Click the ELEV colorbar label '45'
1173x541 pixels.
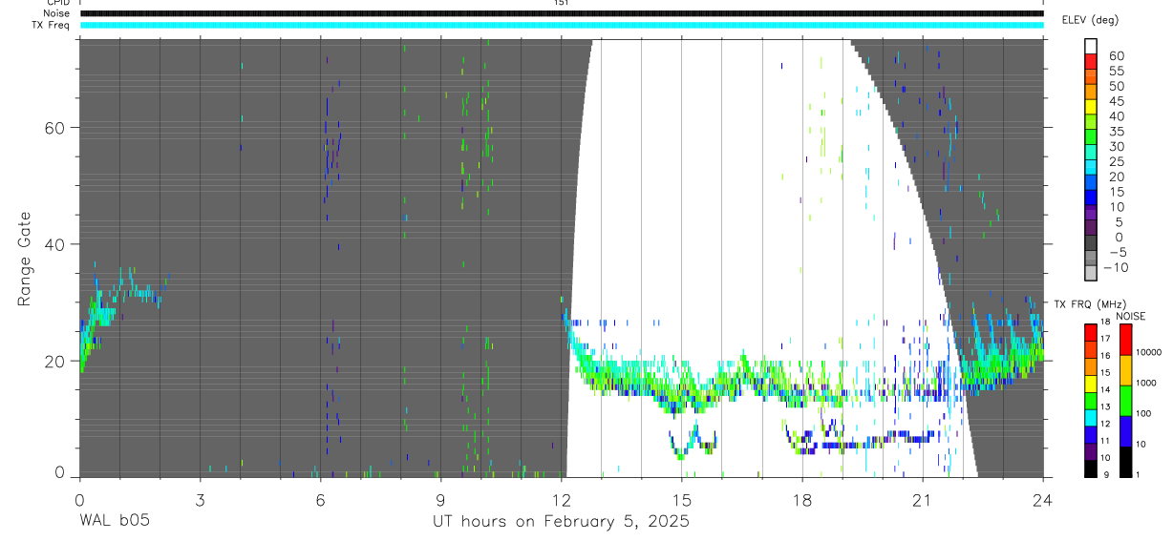pyautogui.click(x=1117, y=101)
